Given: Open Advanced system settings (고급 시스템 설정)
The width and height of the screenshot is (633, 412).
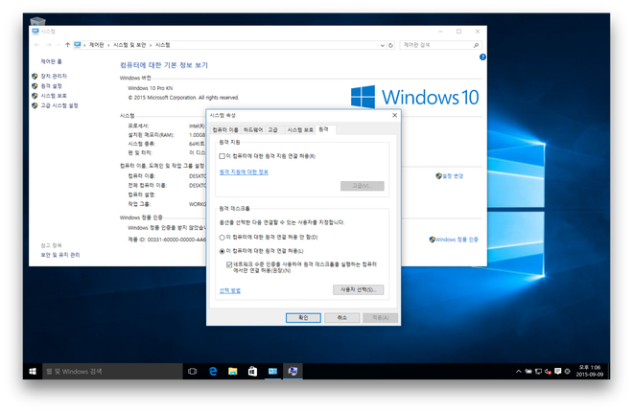Looking at the screenshot, I should click(x=59, y=105).
